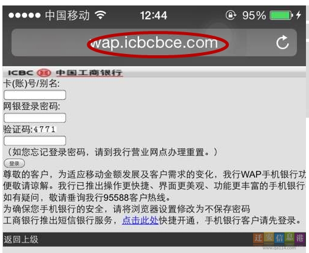Tap the 中国移动 carrier label

pyautogui.click(x=67, y=15)
